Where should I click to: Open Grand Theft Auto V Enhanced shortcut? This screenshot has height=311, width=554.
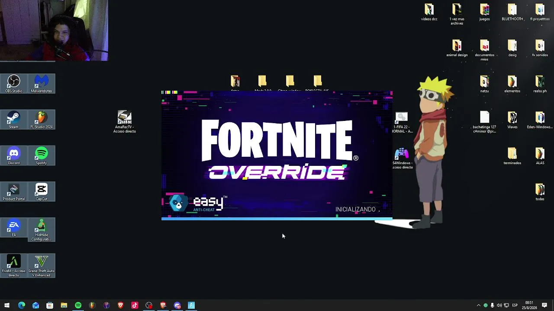point(42,266)
